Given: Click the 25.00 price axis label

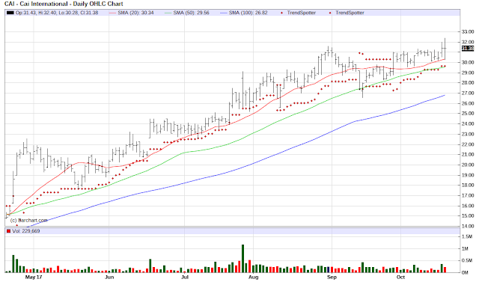Looking at the screenshot, I should click(x=468, y=114).
